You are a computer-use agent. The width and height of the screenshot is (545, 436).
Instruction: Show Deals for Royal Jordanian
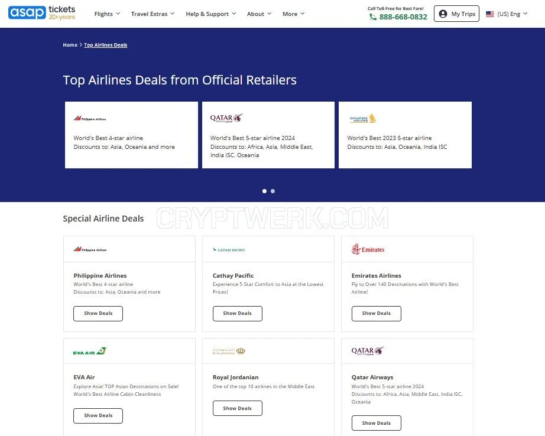(238, 408)
